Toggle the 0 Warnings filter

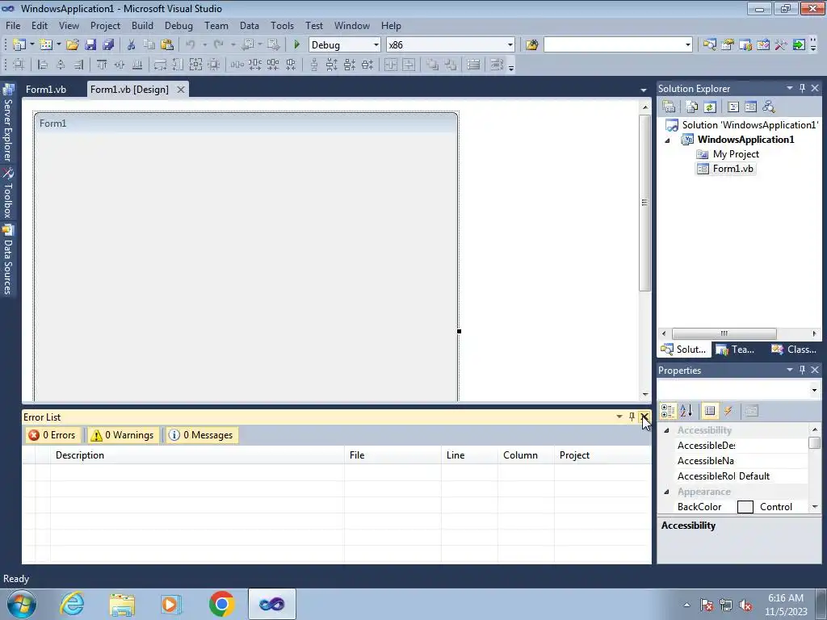[123, 435]
